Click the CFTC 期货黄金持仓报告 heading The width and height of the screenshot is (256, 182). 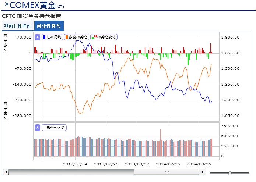32,16
